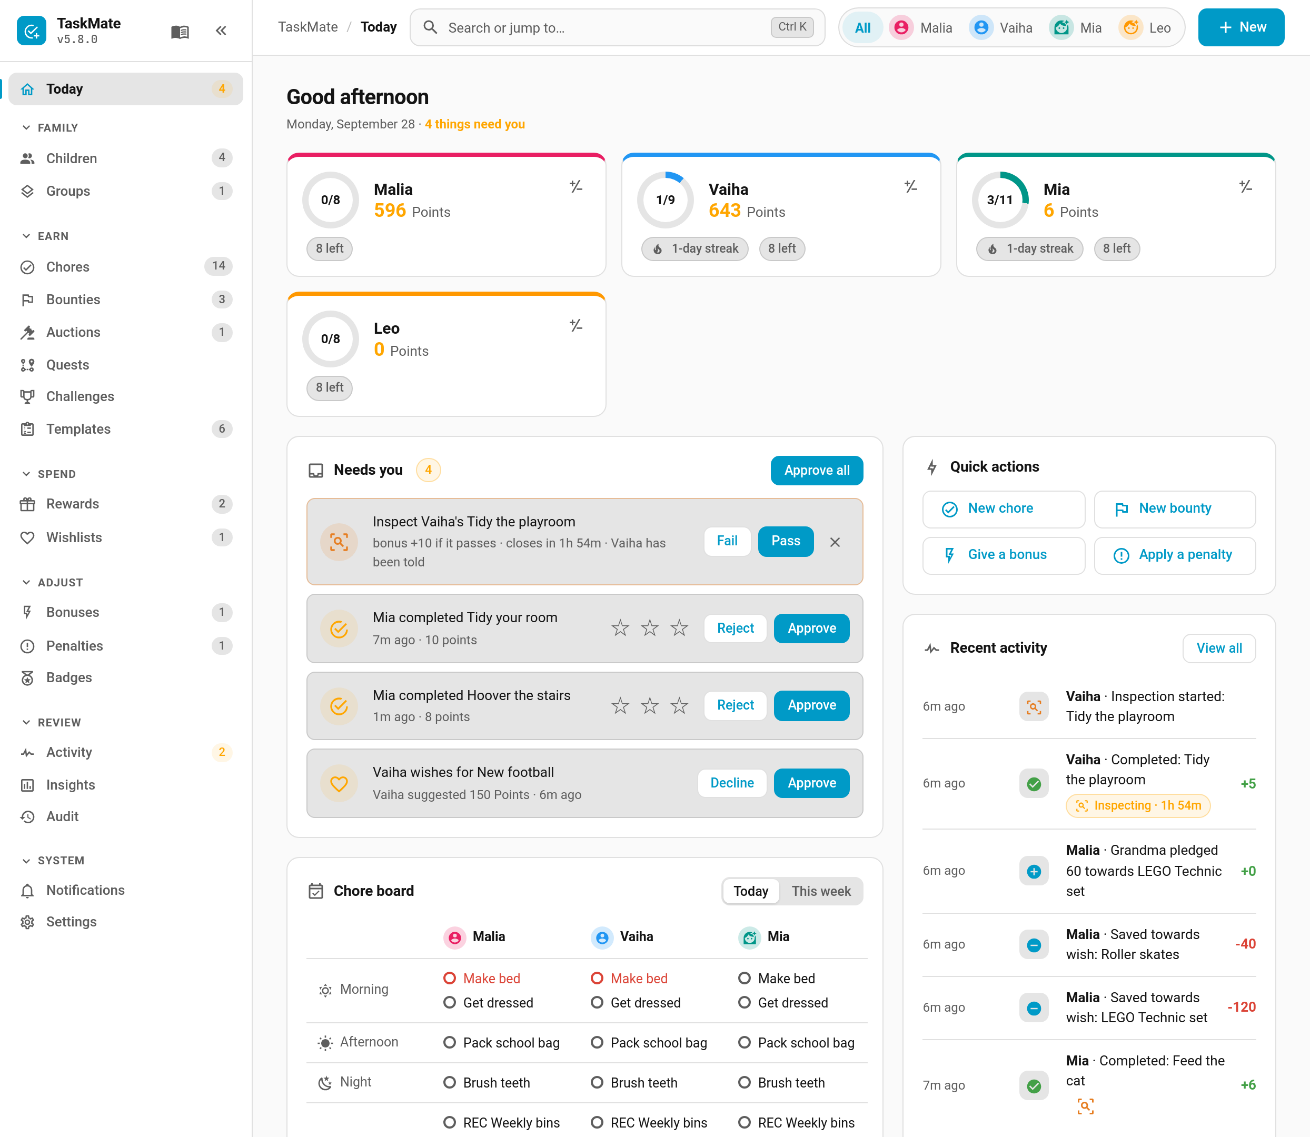Click the plus/minus adjust icon on Leo's card

point(577,325)
